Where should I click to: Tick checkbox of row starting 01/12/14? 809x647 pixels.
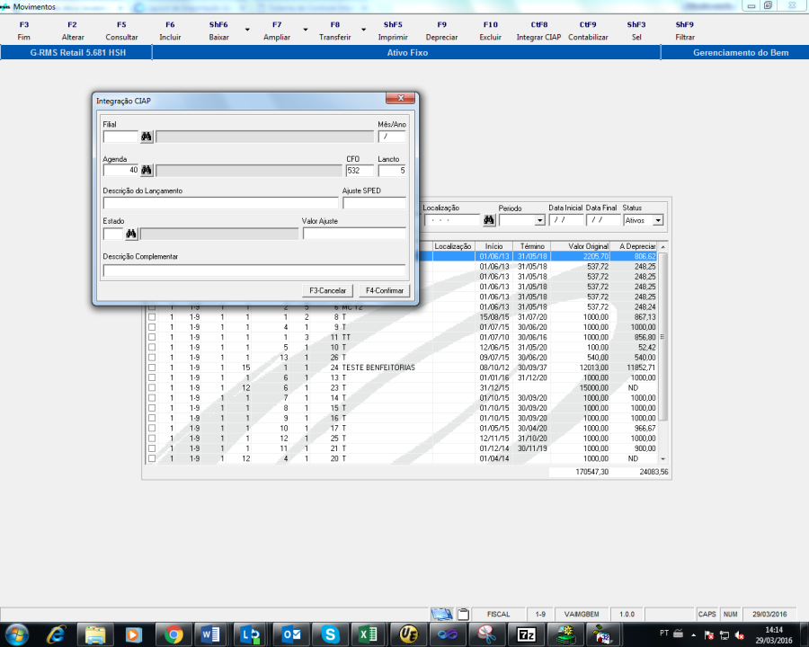152,448
